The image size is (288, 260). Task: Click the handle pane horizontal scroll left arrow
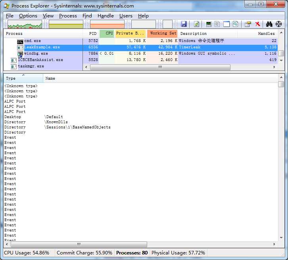pyautogui.click(x=7, y=245)
